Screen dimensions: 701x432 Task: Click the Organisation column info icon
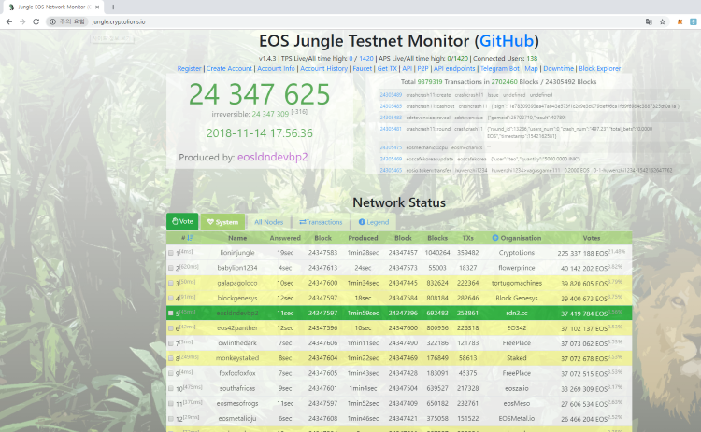coord(494,238)
